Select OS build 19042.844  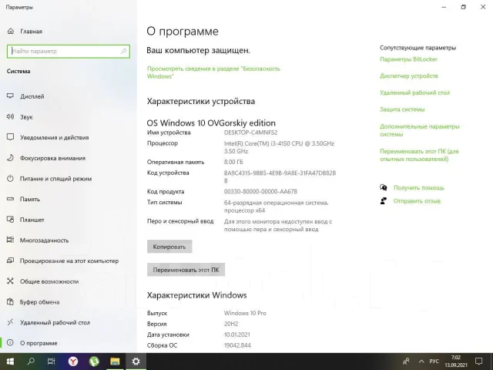point(237,345)
